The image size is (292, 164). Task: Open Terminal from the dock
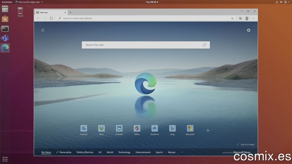coord(5,29)
